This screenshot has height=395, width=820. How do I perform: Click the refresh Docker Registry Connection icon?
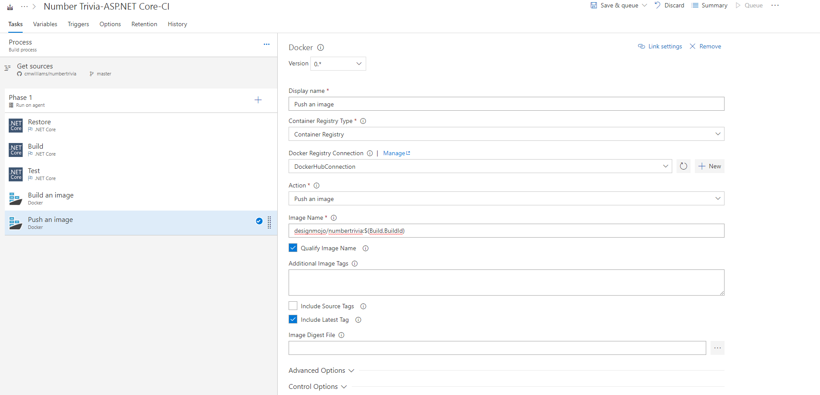point(683,166)
